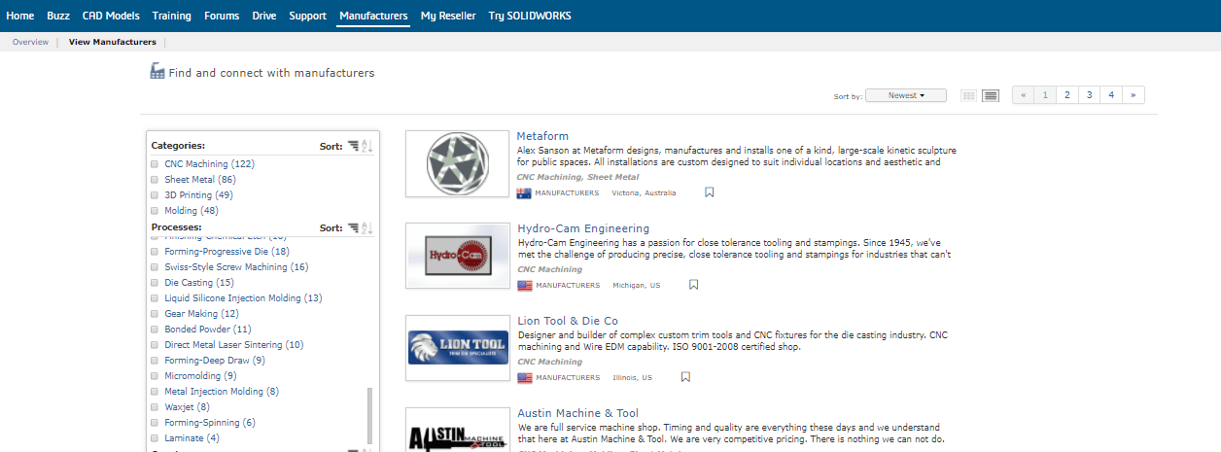Screen dimensions: 1221x452
Task: Open My Reseller page
Action: (448, 16)
